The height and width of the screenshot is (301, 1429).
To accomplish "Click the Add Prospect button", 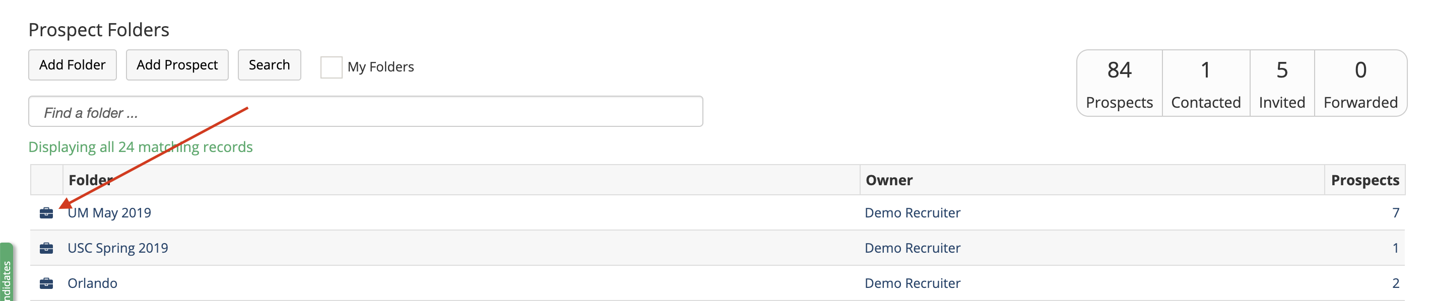I will point(177,64).
